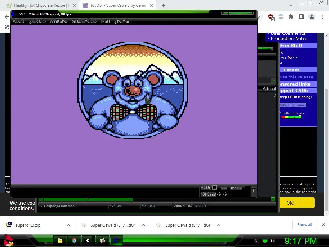The height and width of the screenshot is (247, 329).
Task: Click the Forum section header
Action: point(298,70)
